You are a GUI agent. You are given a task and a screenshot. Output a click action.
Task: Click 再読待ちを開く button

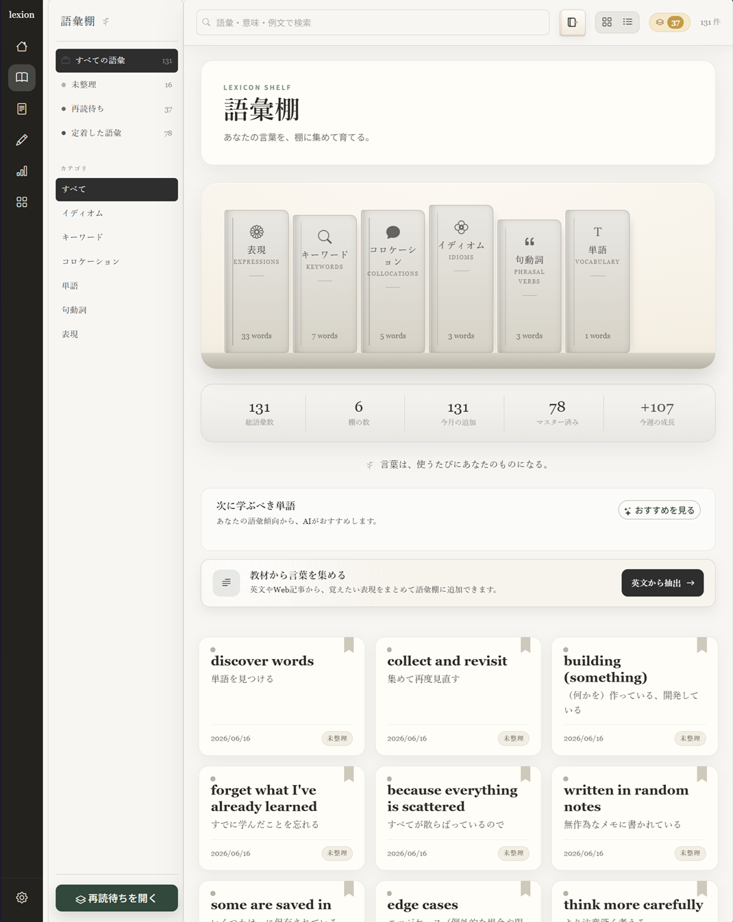pos(116,898)
